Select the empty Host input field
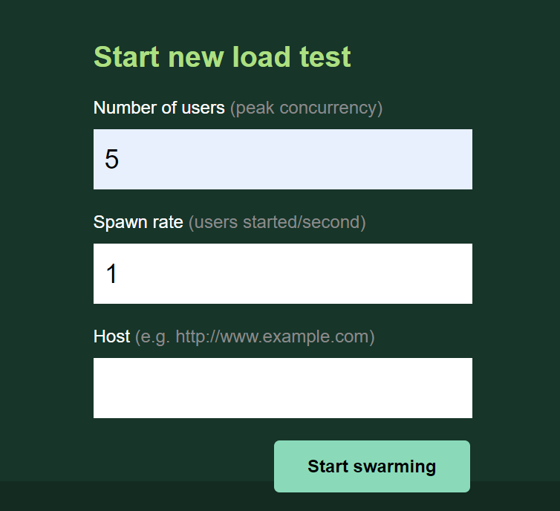 [282, 388]
